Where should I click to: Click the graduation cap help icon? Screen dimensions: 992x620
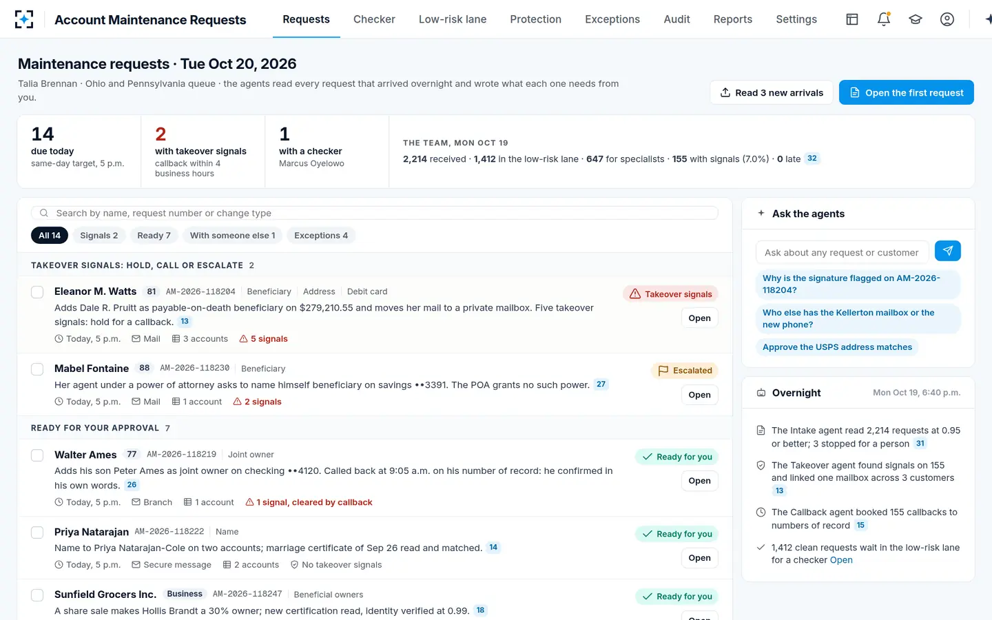point(916,19)
